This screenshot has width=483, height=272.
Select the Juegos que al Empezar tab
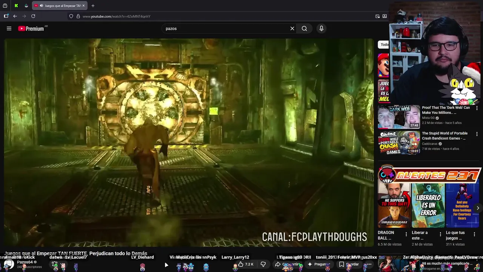(60, 6)
